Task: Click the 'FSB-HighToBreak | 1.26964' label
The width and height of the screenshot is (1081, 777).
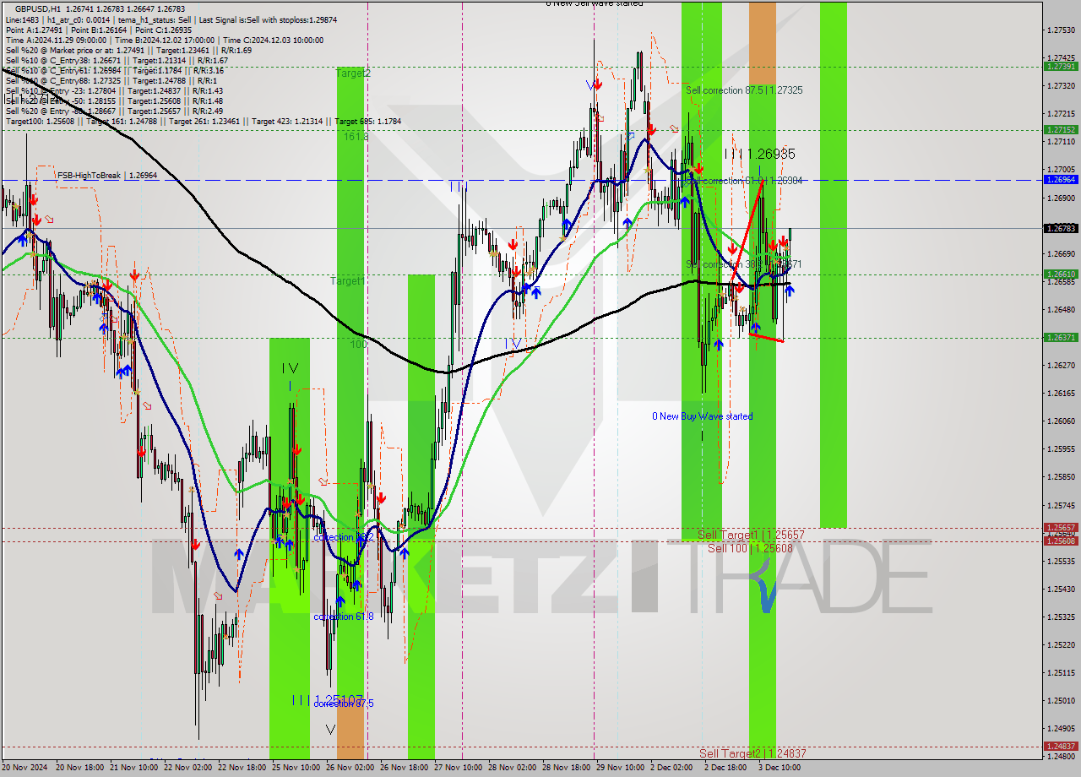Action: point(107,176)
